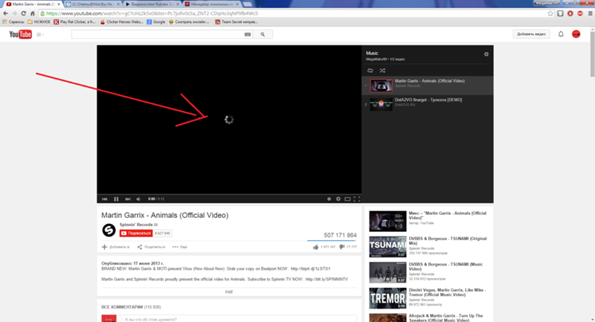Bookmark this page with the star
This screenshot has height=322, width=595.
click(550, 13)
